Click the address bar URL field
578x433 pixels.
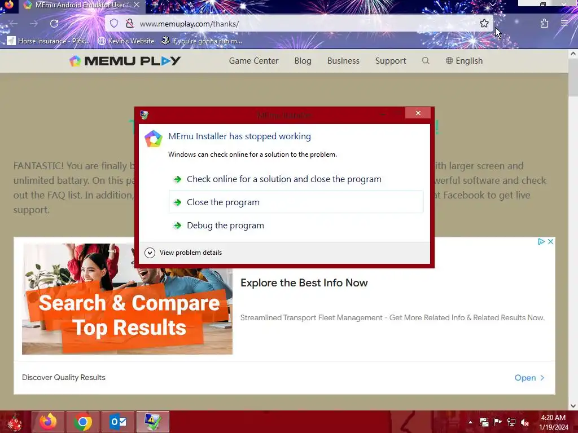pos(299,24)
